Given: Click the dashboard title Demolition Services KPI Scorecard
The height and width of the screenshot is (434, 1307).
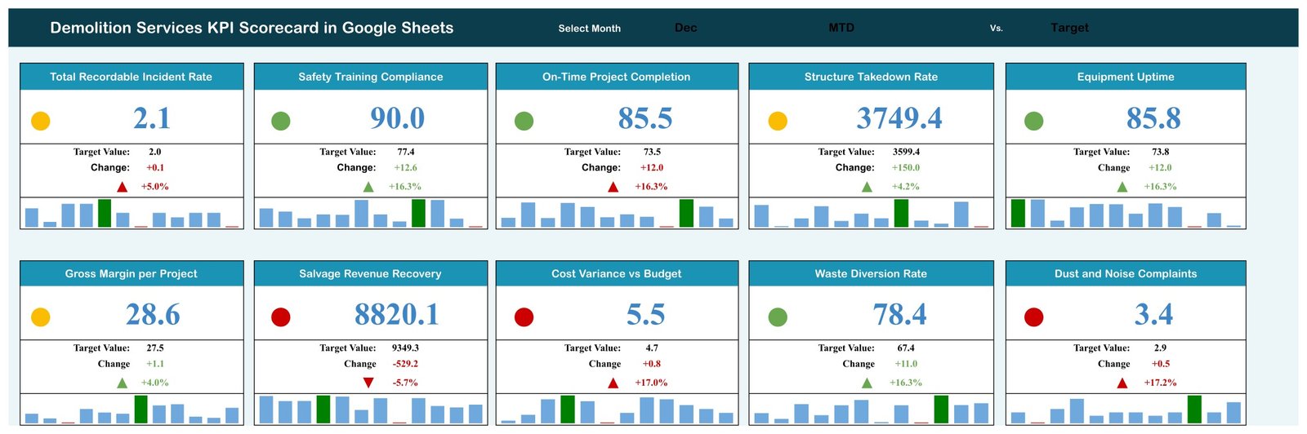Looking at the screenshot, I should 252,28.
